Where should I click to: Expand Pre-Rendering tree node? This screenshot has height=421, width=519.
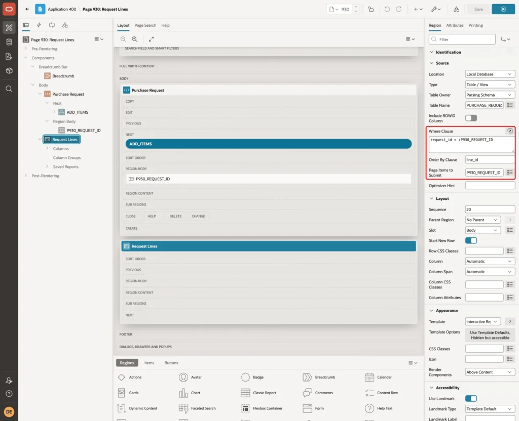[x=26, y=49]
